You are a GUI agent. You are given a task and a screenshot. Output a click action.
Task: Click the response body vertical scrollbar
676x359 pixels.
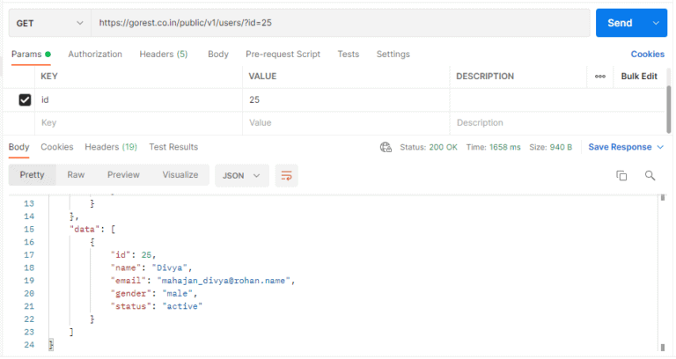[x=662, y=264]
